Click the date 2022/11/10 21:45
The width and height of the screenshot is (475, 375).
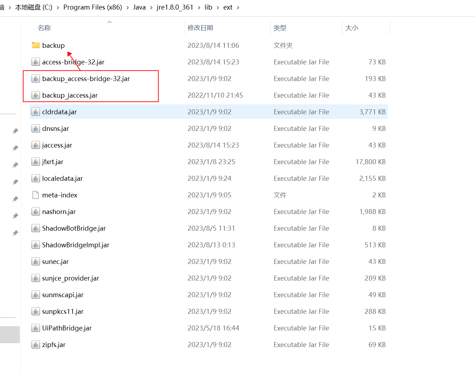tap(215, 95)
